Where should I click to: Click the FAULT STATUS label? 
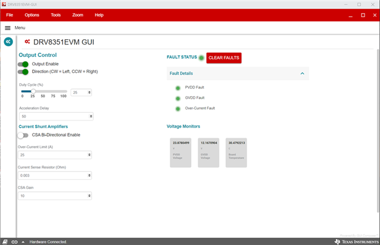tap(182, 57)
